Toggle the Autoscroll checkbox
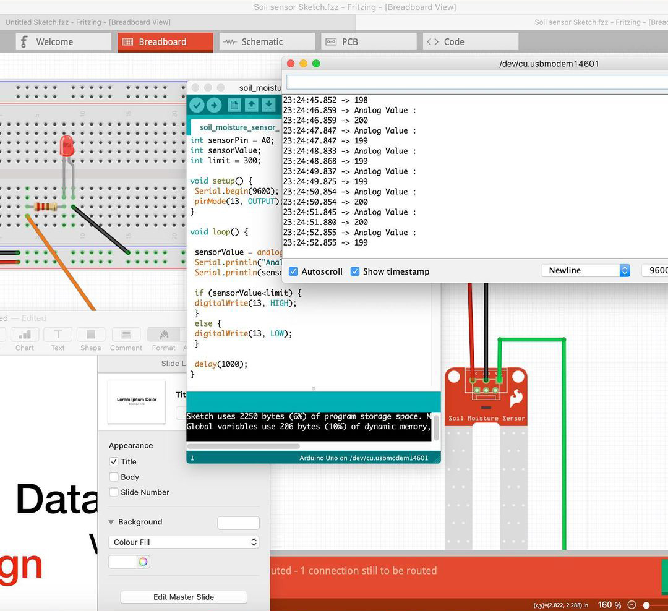 tap(293, 271)
